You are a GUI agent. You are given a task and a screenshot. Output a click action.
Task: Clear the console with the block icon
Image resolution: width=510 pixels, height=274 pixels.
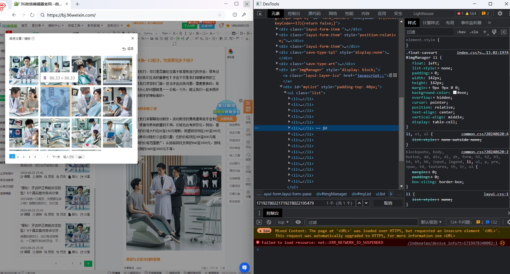tap(269, 222)
